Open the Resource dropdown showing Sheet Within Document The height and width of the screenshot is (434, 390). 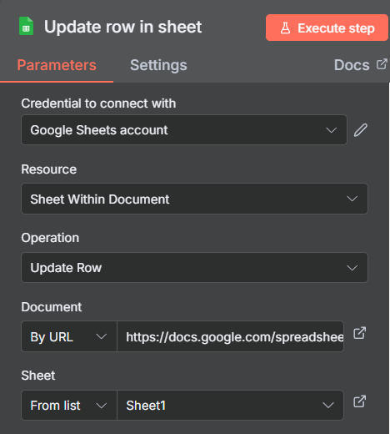(194, 199)
